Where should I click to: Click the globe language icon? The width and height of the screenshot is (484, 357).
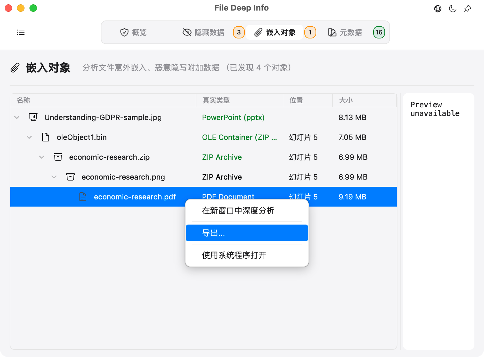click(438, 9)
